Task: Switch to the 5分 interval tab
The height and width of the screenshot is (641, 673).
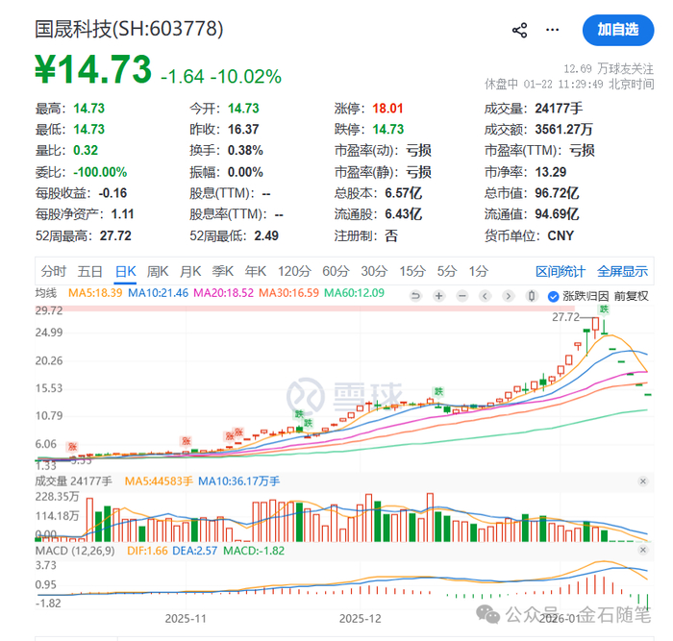Action: click(447, 271)
